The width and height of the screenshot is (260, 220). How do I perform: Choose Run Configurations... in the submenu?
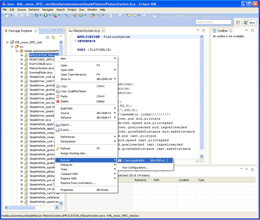135,168
